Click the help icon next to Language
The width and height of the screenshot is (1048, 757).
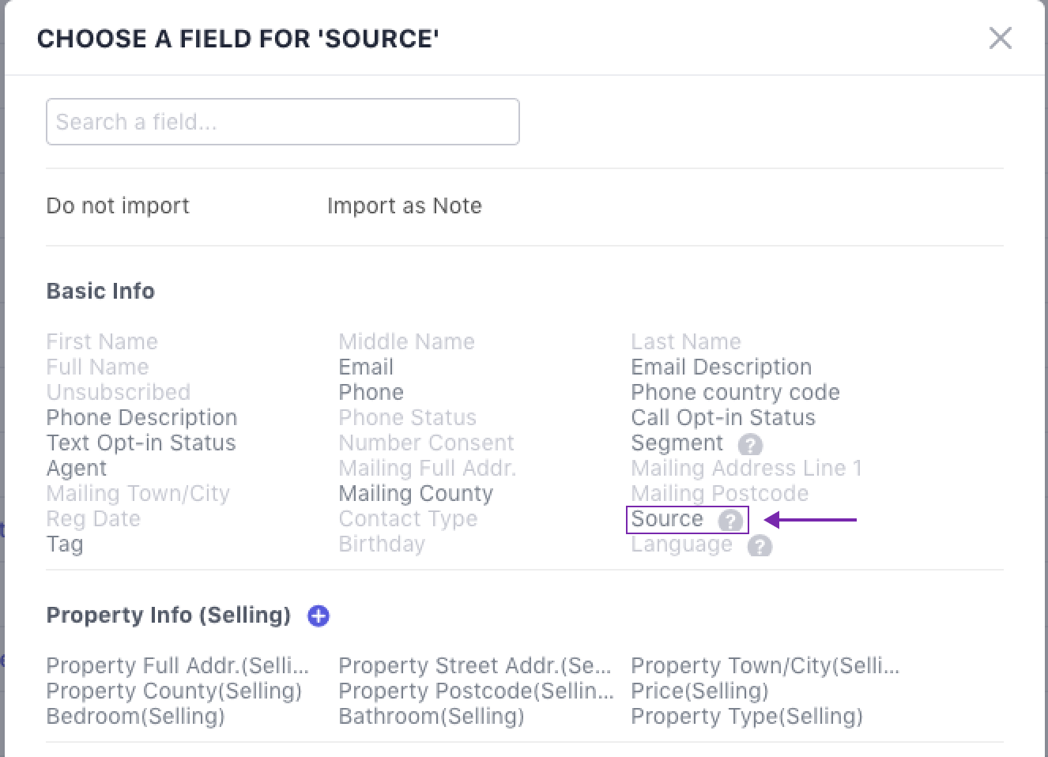click(x=760, y=546)
